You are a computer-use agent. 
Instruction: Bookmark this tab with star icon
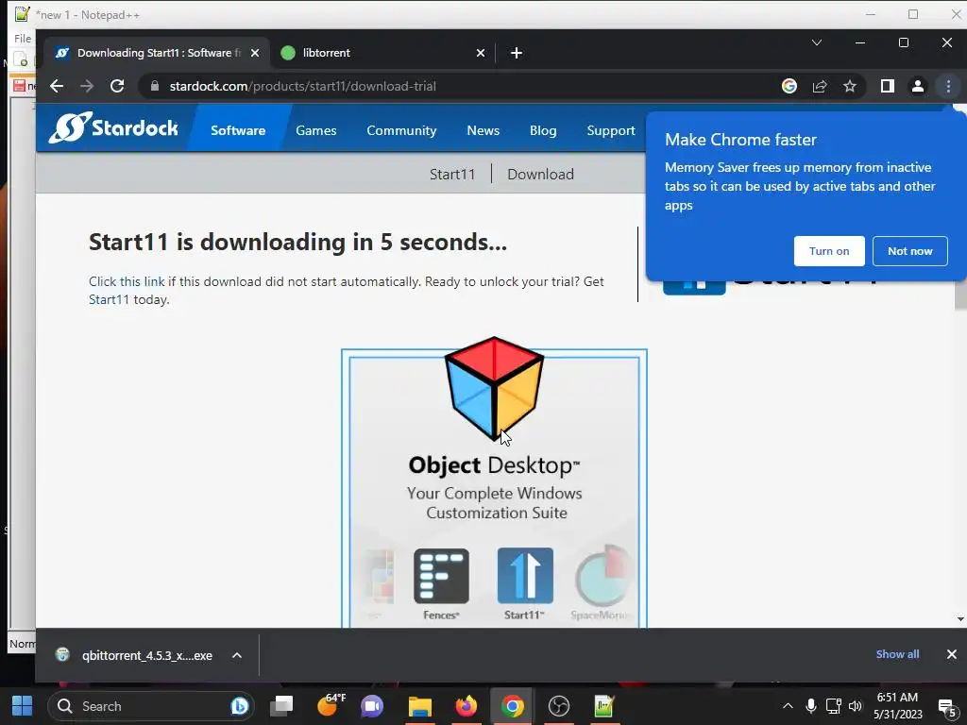pos(850,86)
